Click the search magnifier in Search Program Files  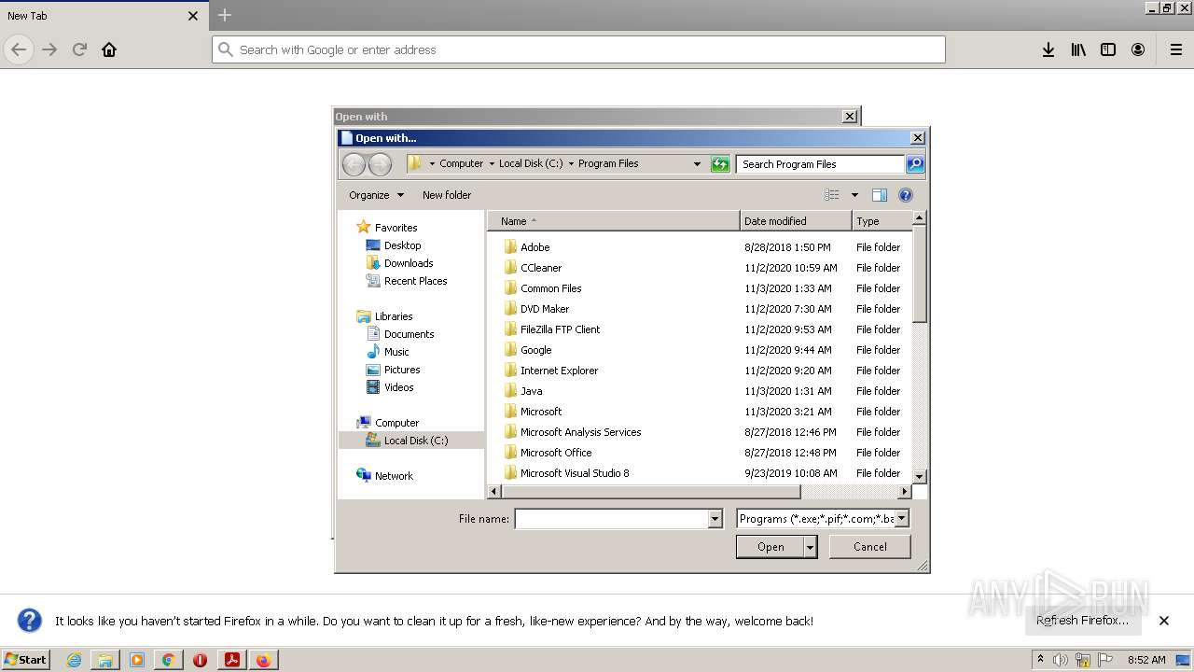coord(915,164)
